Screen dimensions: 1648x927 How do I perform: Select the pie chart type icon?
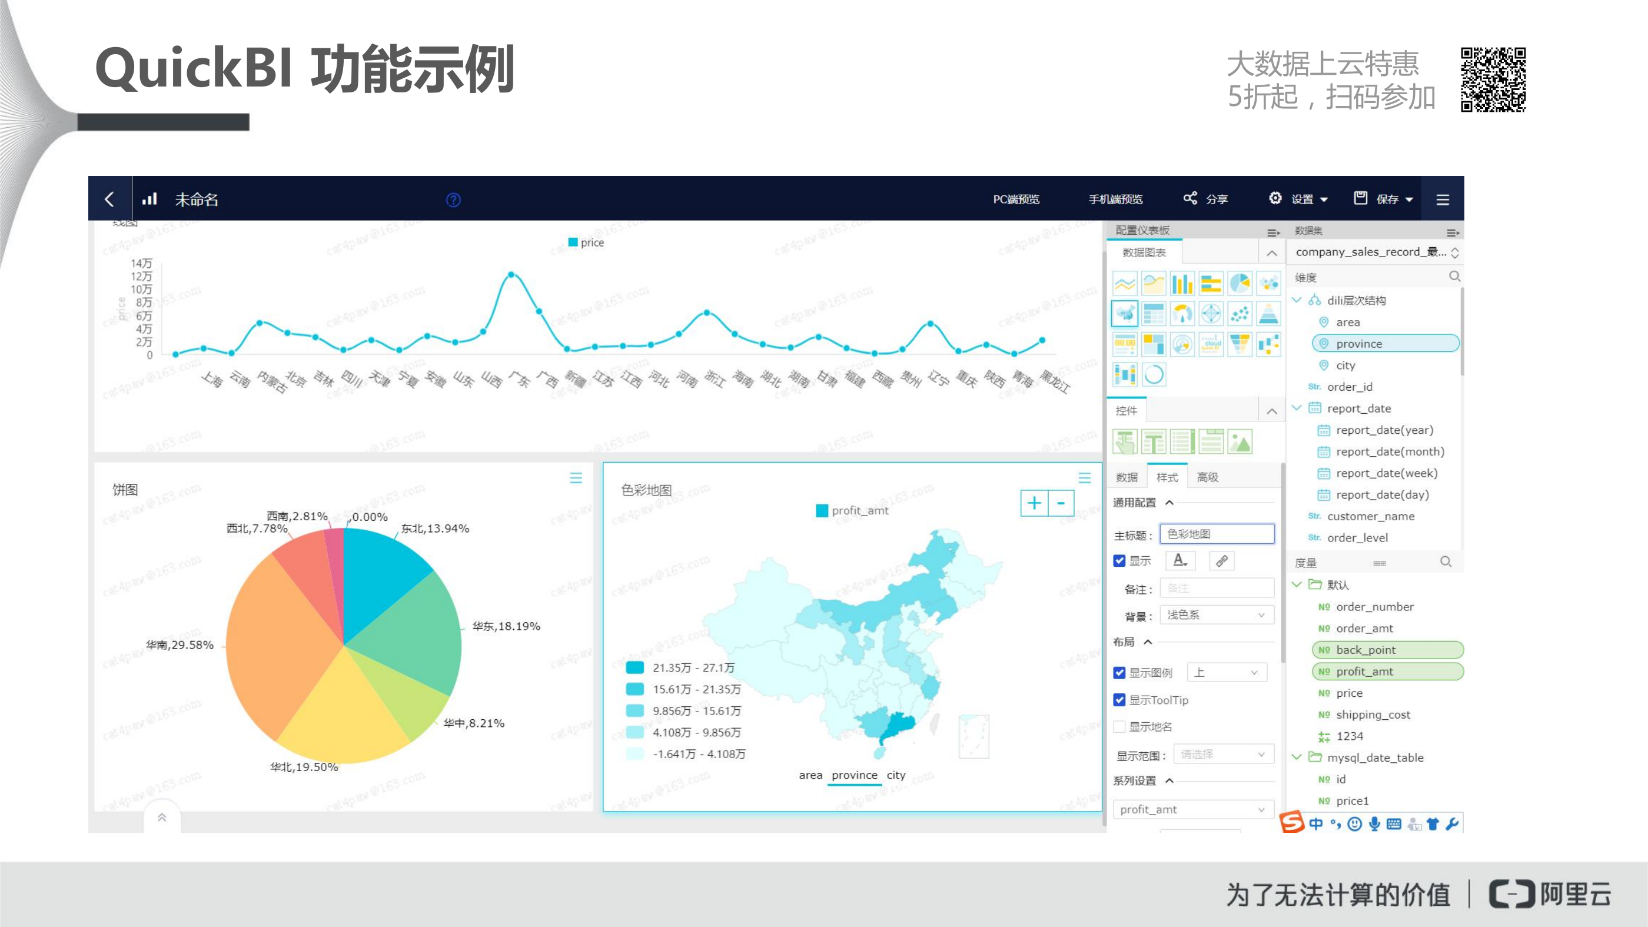tap(1240, 284)
